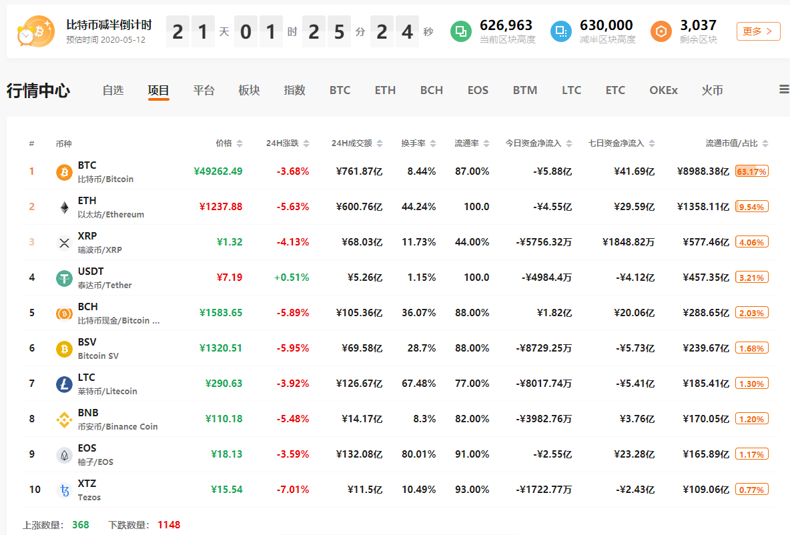This screenshot has width=790, height=535.
Task: Click the BTC price ¥49262.49
Action: 218,171
